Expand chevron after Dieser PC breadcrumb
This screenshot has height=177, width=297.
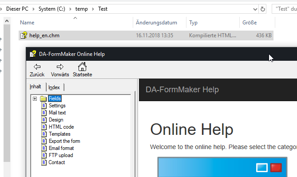(x=33, y=9)
